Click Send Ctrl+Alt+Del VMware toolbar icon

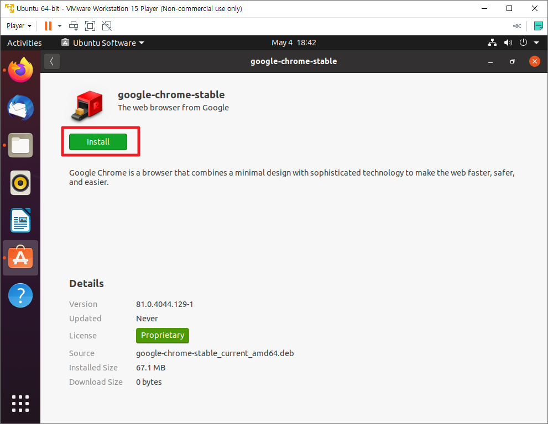coord(74,26)
